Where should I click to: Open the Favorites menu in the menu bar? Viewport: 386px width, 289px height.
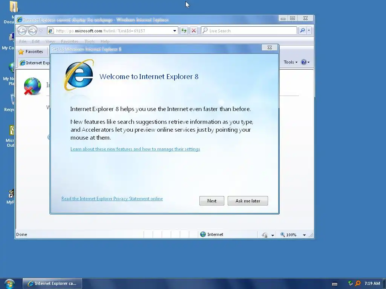69,41
